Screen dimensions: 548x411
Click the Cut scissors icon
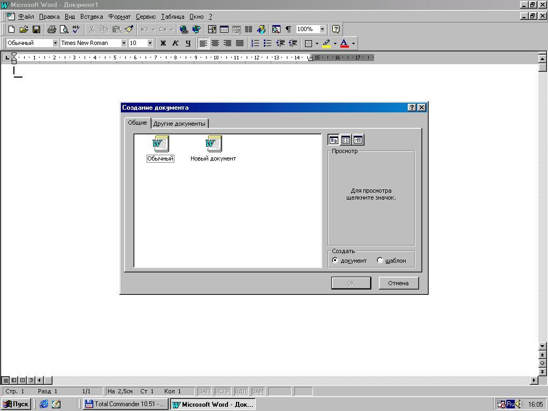[x=92, y=29]
